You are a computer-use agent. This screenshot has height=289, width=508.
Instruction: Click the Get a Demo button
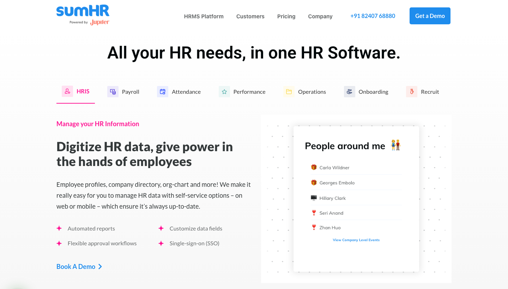point(430,16)
